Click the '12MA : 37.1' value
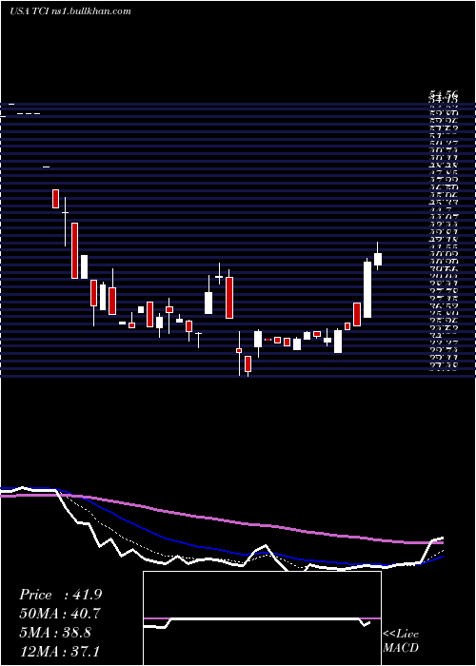The width and height of the screenshot is (476, 666). (x=60, y=651)
